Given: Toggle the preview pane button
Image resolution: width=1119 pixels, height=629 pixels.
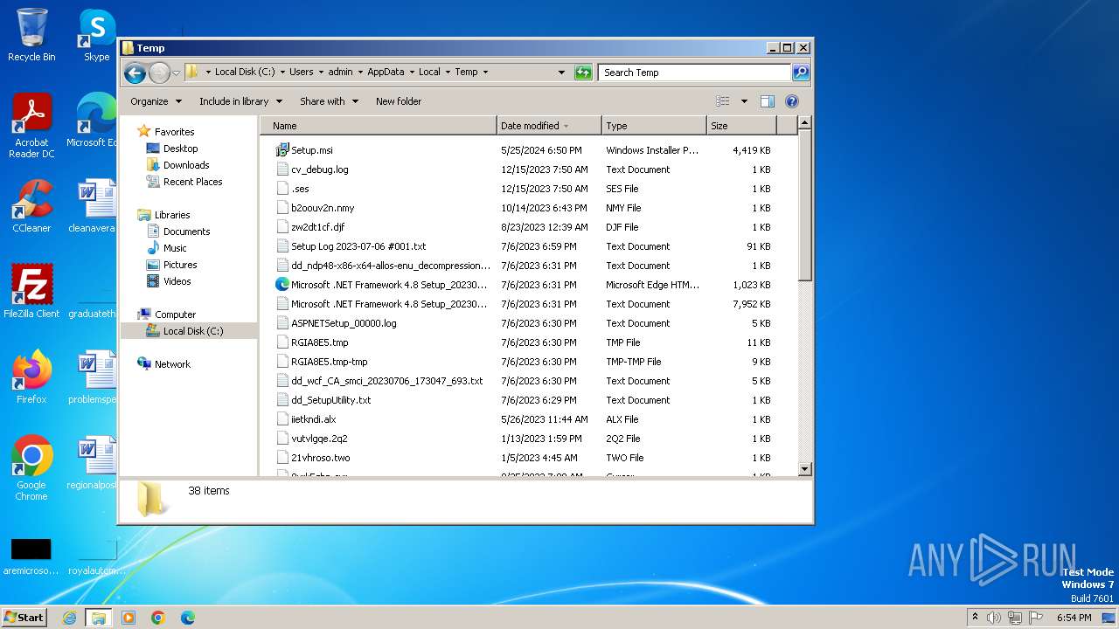Looking at the screenshot, I should (x=767, y=101).
